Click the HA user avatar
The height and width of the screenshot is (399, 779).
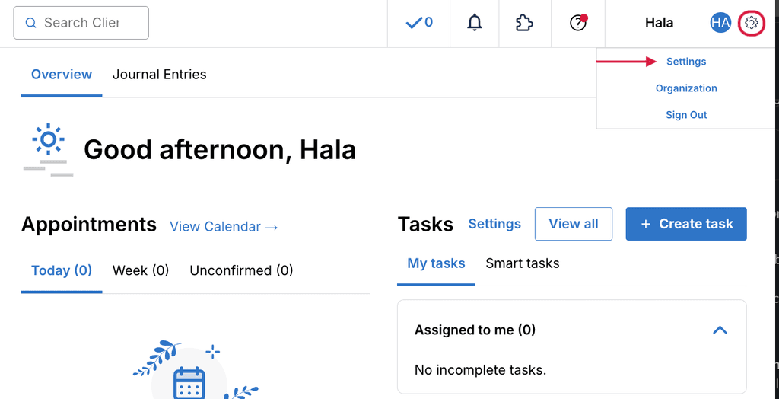(x=720, y=23)
